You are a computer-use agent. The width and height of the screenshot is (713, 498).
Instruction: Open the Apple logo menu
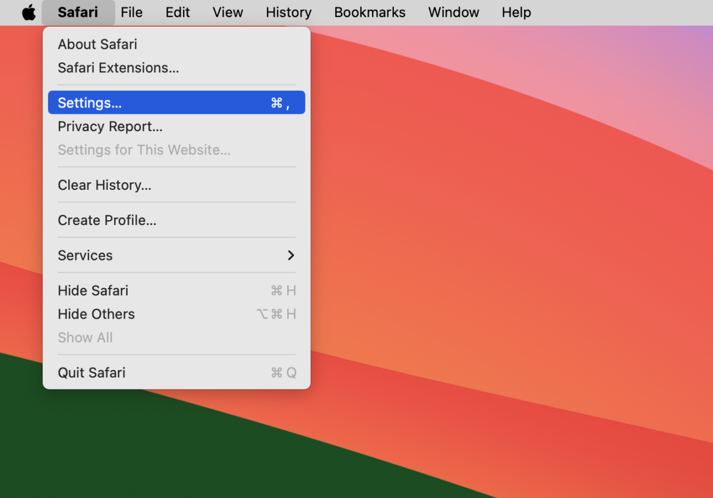tap(29, 12)
